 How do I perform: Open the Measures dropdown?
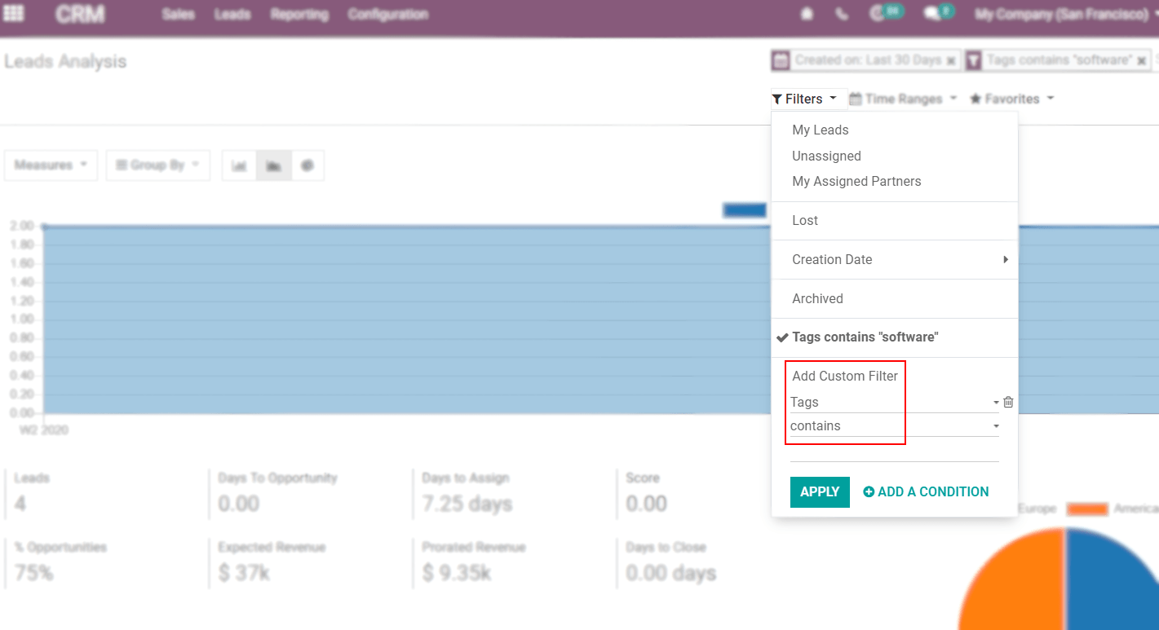click(x=51, y=165)
